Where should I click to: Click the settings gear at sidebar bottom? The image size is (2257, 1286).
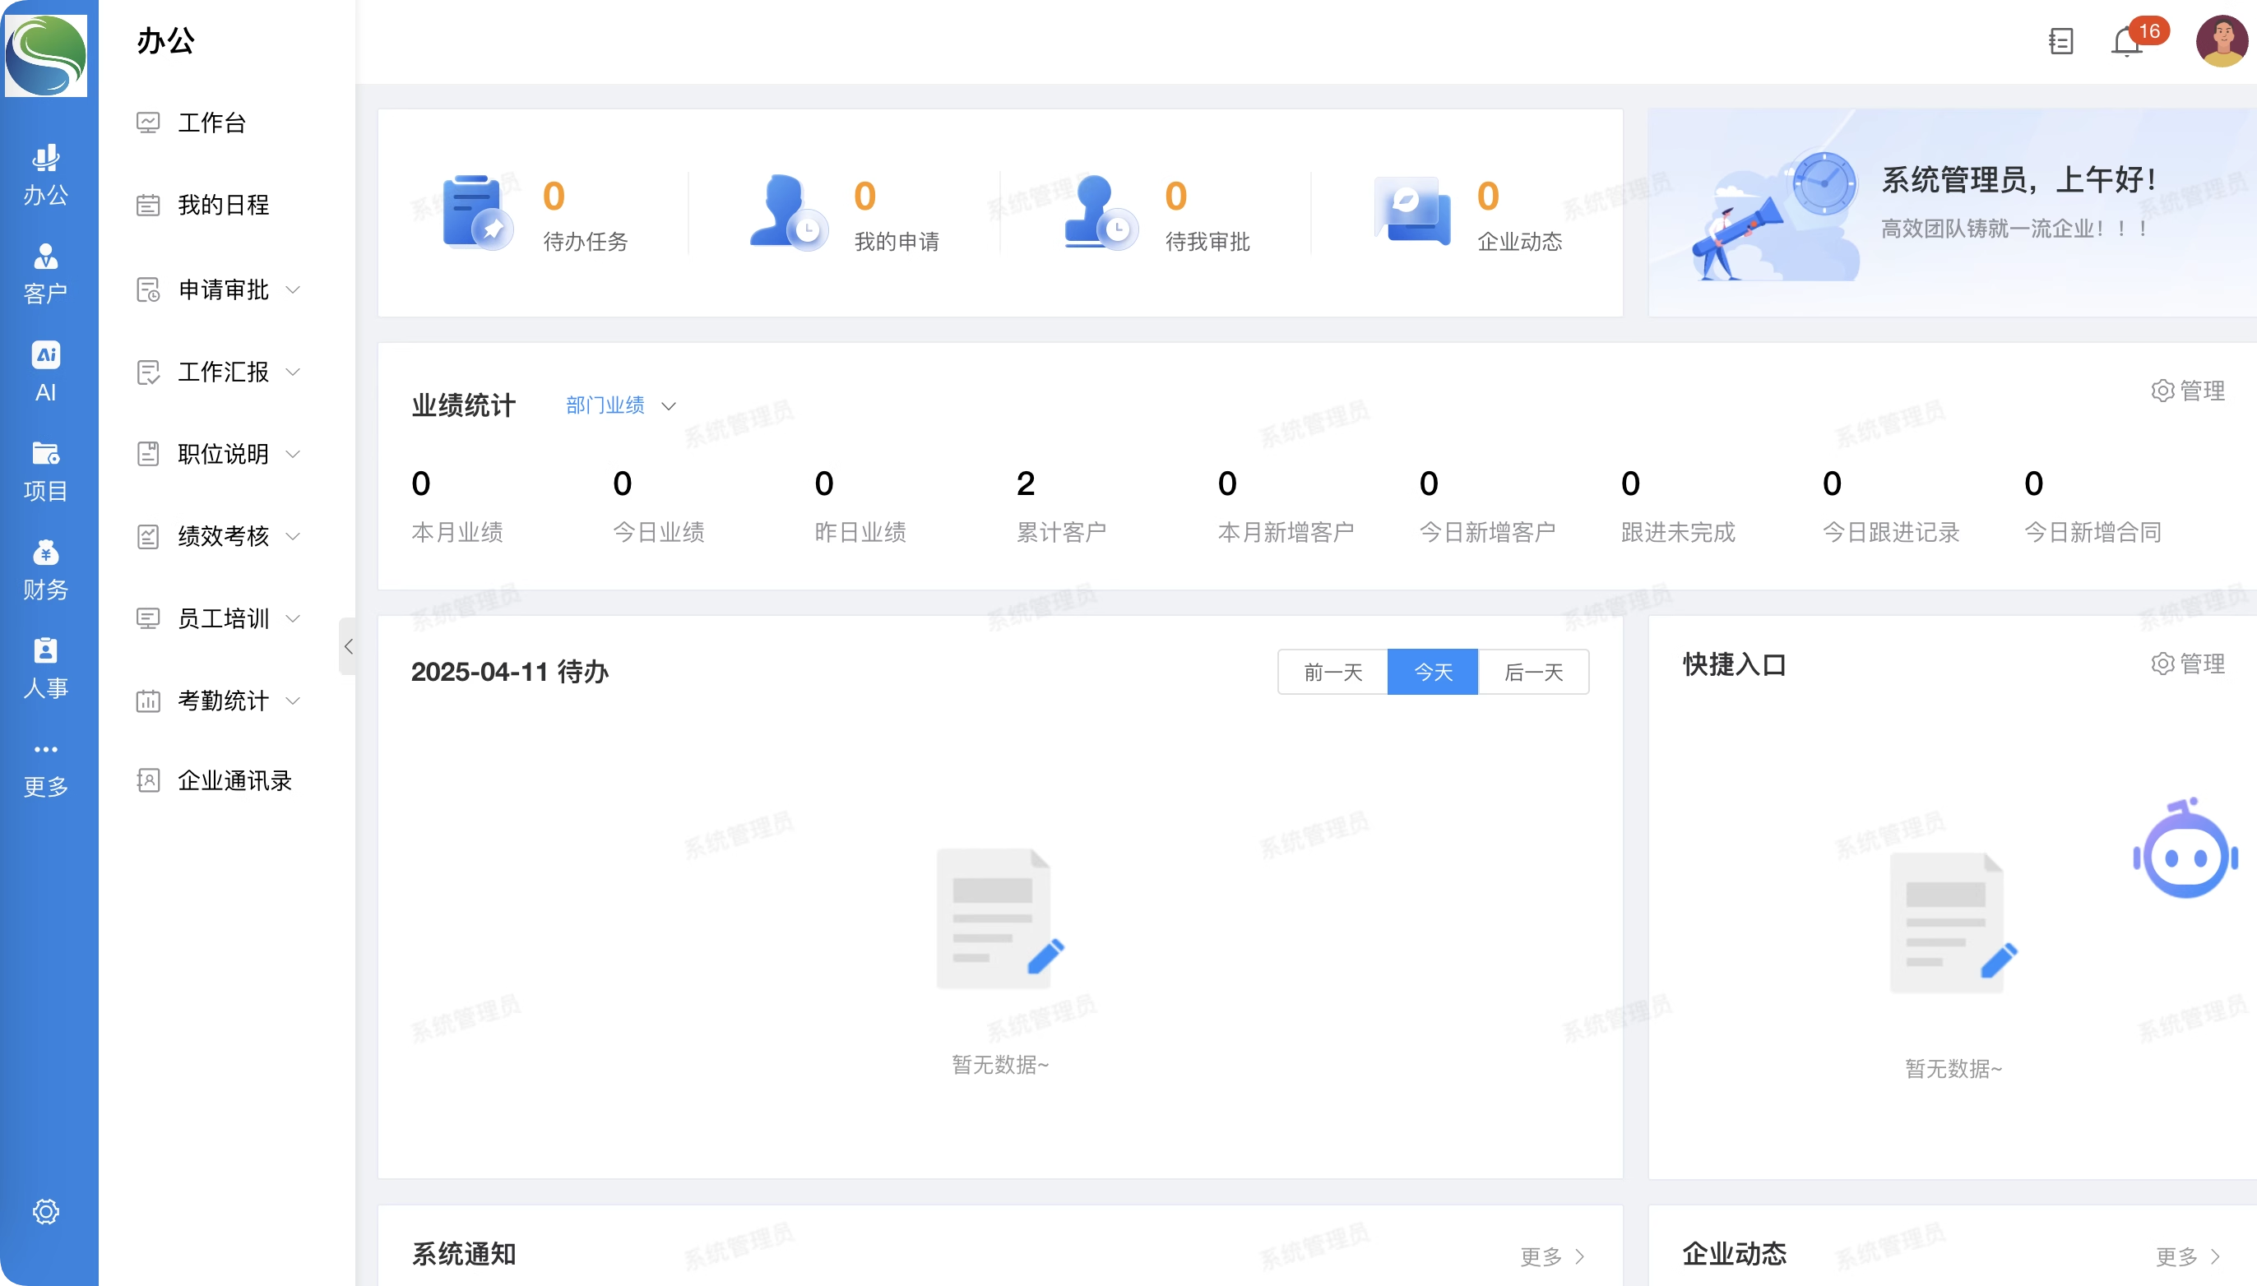[46, 1211]
